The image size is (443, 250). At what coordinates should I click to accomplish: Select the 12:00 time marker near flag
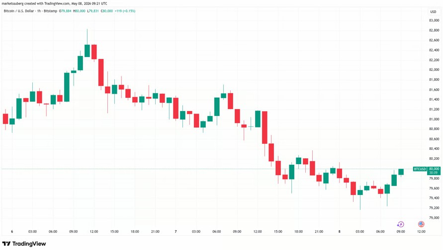421,231
